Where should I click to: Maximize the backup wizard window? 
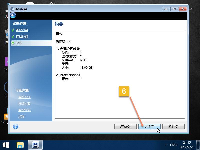(x=174, y=9)
